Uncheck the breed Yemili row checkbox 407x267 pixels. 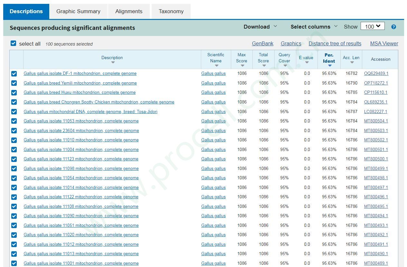point(14,83)
